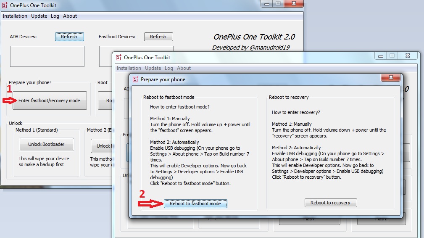
Task: Refresh the Fastboot Devices list
Action: coord(158,37)
